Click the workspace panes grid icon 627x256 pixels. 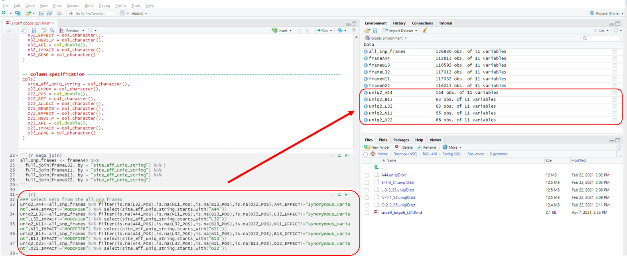pos(122,13)
